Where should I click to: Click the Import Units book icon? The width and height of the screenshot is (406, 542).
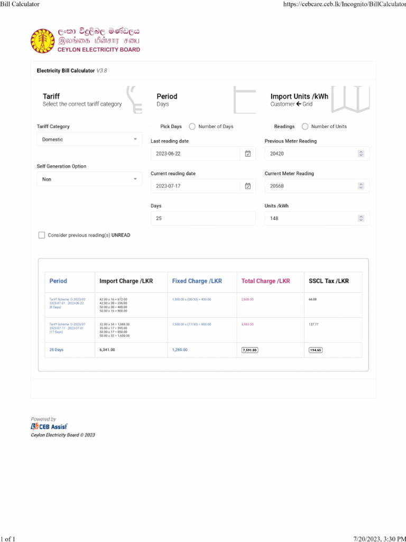tap(350, 99)
